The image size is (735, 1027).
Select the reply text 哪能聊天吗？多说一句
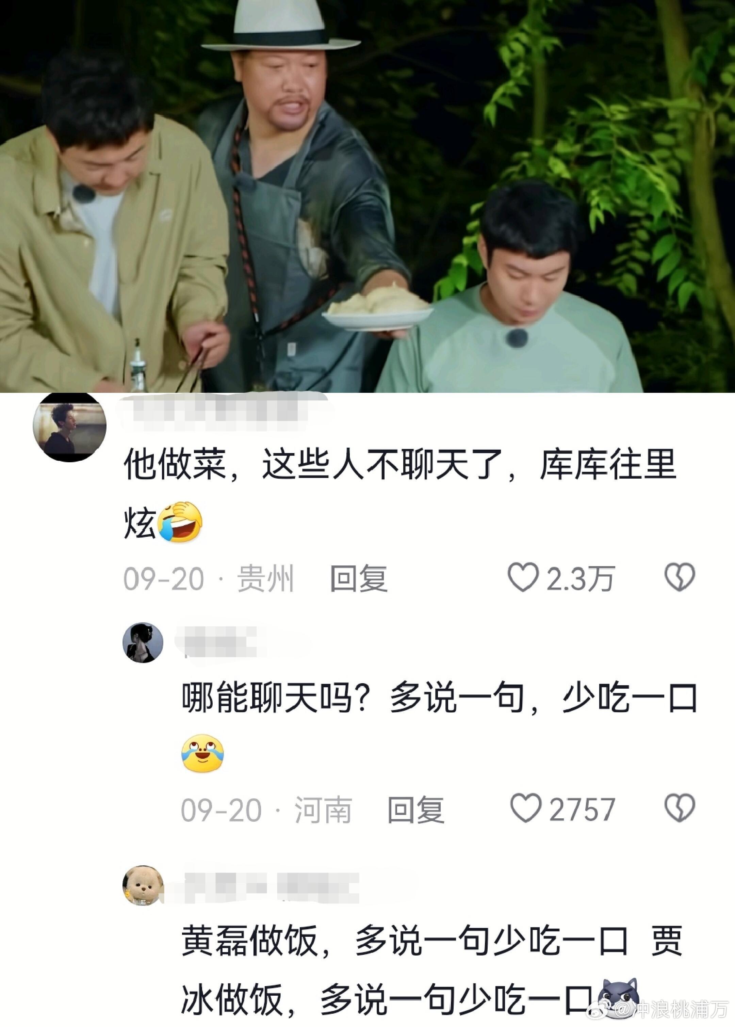coord(353,699)
